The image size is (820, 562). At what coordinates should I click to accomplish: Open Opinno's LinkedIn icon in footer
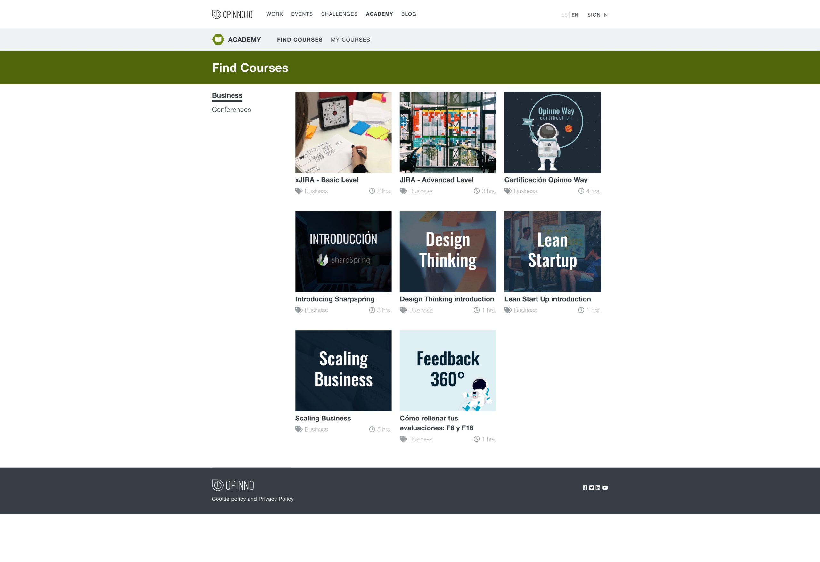(598, 488)
